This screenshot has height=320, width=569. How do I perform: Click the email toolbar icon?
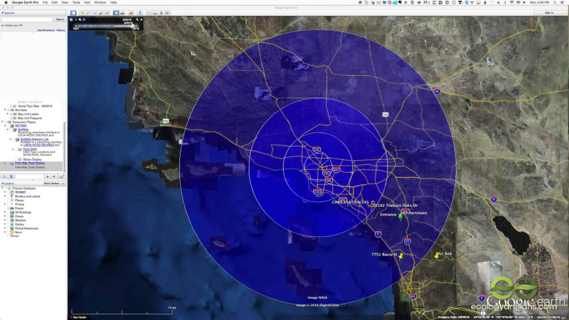pos(148,12)
